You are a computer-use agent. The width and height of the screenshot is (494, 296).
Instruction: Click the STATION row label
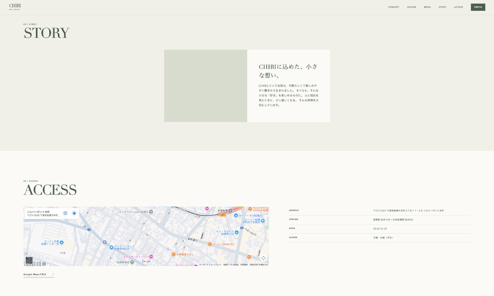click(294, 220)
